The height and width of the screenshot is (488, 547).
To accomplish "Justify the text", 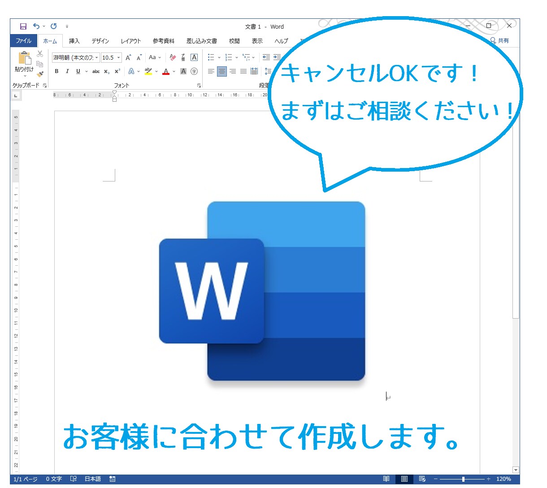I will pyautogui.click(x=243, y=71).
